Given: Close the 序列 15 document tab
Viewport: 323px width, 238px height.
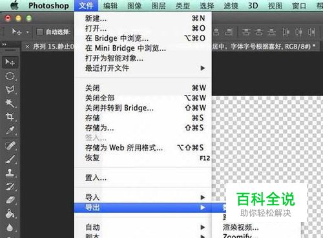Looking at the screenshot, I should pos(27,46).
